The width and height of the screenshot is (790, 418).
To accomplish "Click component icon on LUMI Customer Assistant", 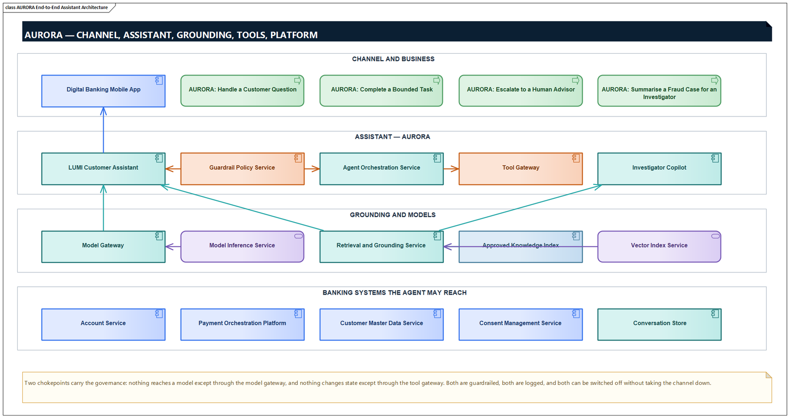I will 159,158.
